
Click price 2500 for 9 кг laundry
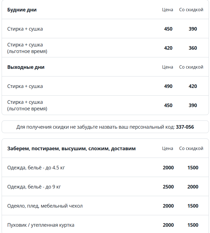pos(168,187)
